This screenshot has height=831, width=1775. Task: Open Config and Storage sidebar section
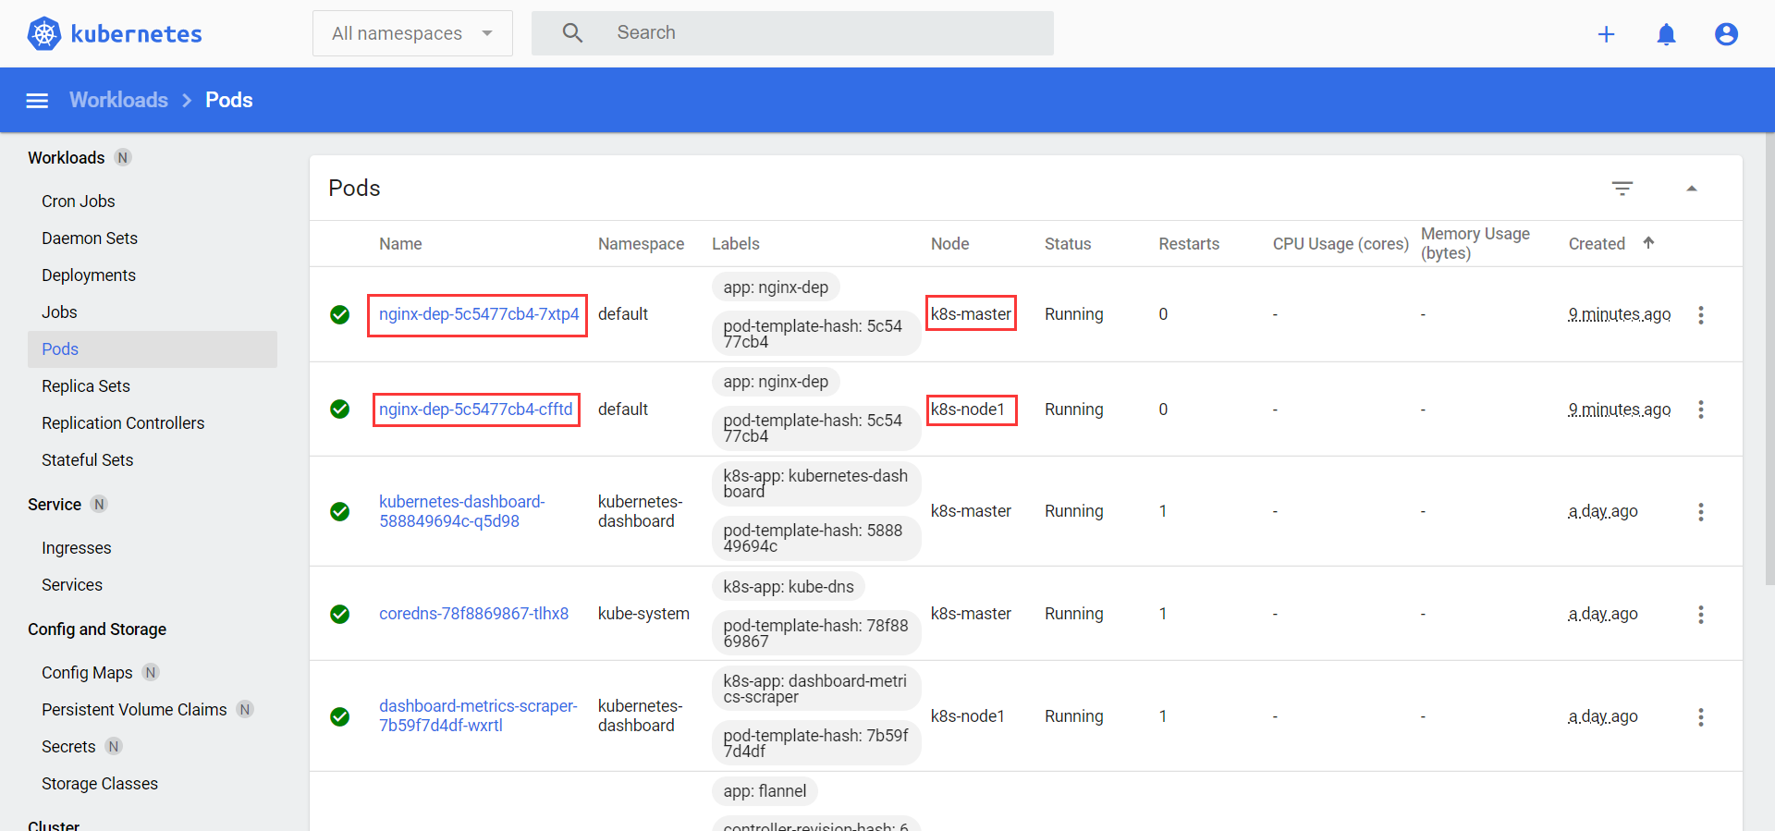click(x=97, y=629)
